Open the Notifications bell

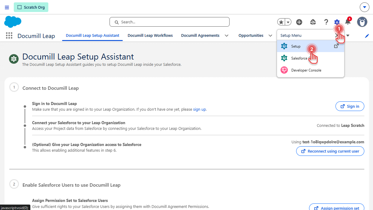tap(348, 22)
